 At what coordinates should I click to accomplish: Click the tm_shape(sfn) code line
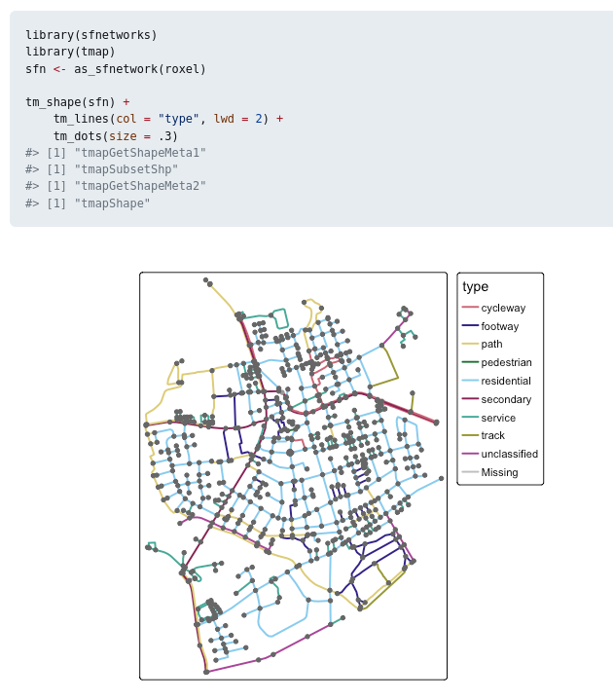tap(77, 102)
